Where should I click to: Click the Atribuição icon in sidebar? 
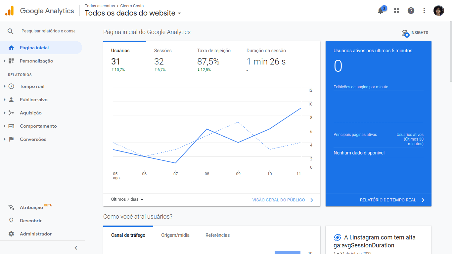click(11, 207)
